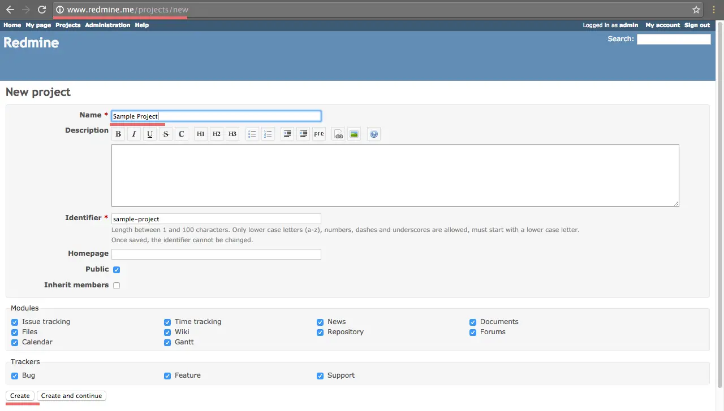Insert an ordered numbered list
This screenshot has width=724, height=411.
click(268, 134)
